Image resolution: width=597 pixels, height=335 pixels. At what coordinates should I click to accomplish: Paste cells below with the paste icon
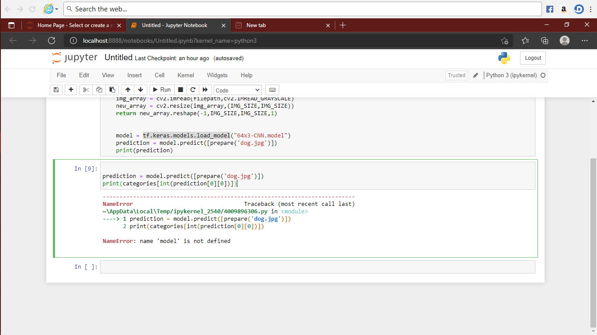point(111,89)
